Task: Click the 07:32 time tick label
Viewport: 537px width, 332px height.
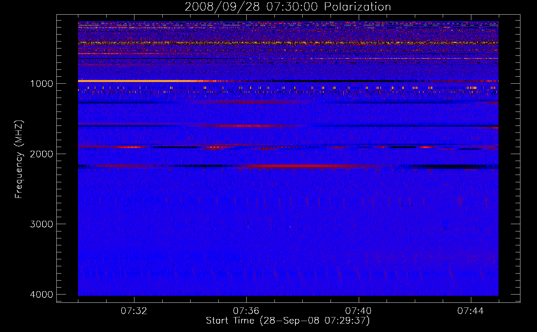Action: [134, 311]
